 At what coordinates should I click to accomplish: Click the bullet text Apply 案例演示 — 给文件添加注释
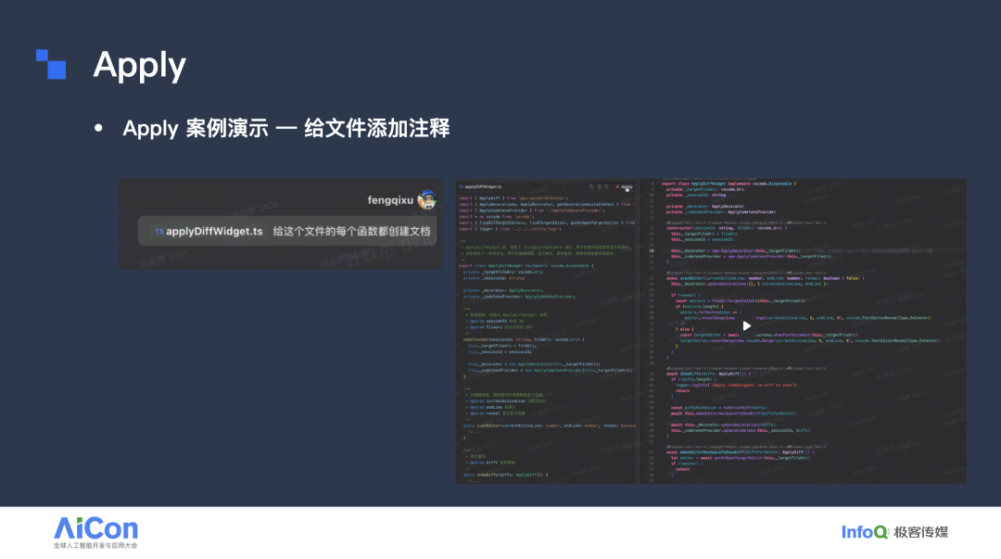click(x=286, y=128)
